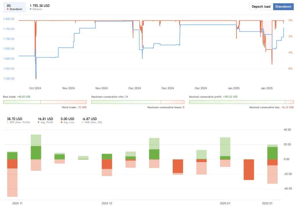Click the 2024.12 axis label
Viewport: 297px width, 207px height.
(107, 204)
